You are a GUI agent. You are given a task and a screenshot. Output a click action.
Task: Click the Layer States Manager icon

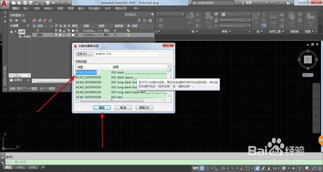tap(24, 21)
